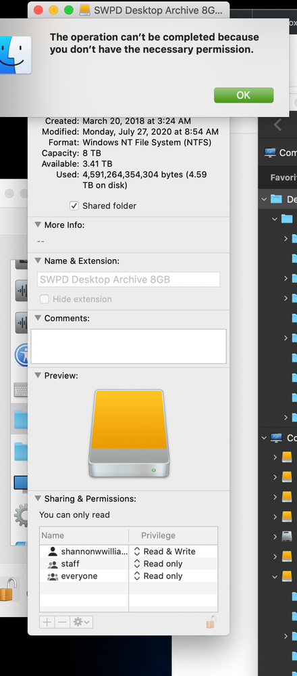
Task: Click the Privilege column header
Action: 173,535
